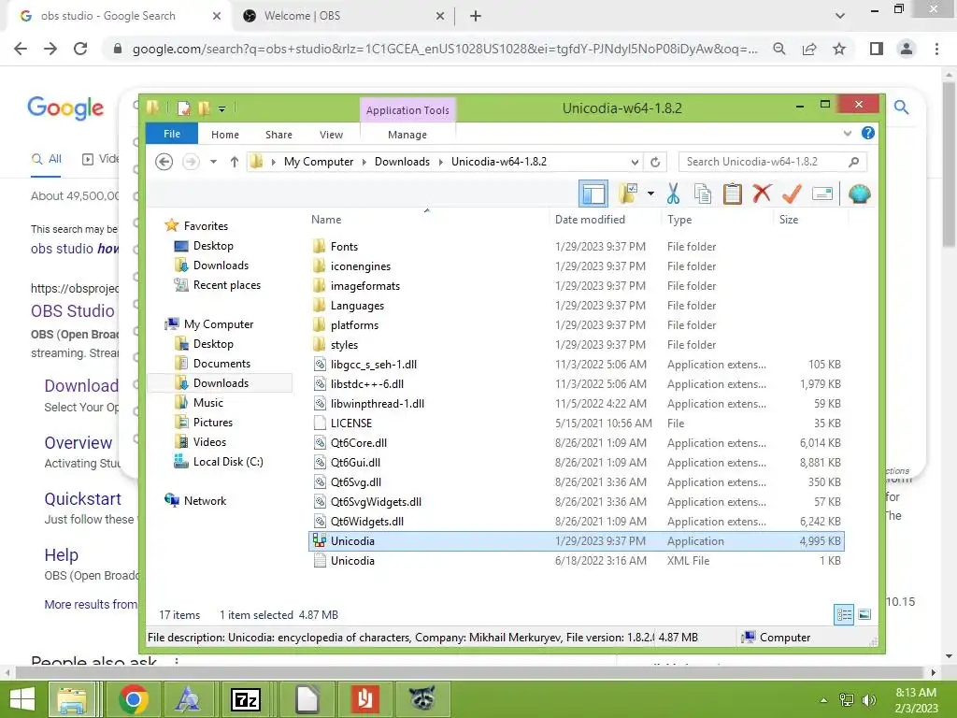Click the Google search magnifier icon
This screenshot has width=957, height=718.
(902, 108)
